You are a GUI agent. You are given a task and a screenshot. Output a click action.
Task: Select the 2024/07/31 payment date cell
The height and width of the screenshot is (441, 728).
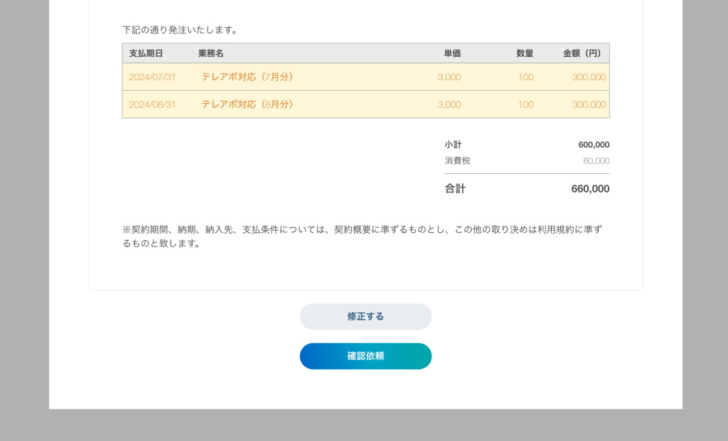click(x=152, y=77)
